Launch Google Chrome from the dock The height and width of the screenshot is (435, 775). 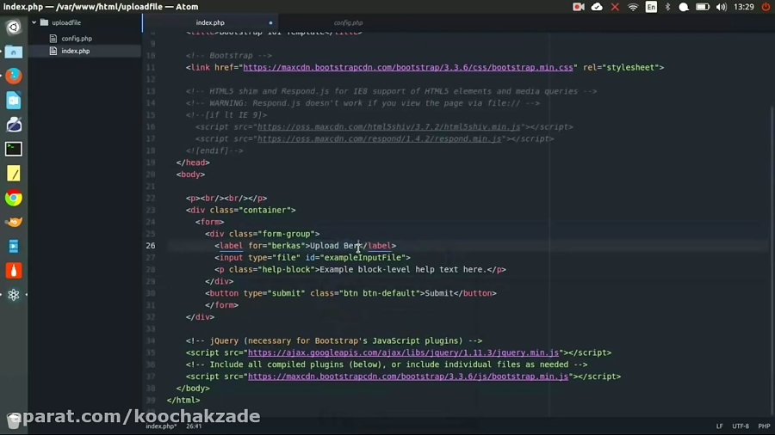pos(13,198)
